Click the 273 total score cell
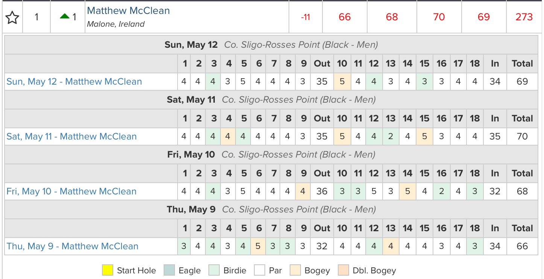Viewport: 544px width, 279px height. pyautogui.click(x=524, y=17)
